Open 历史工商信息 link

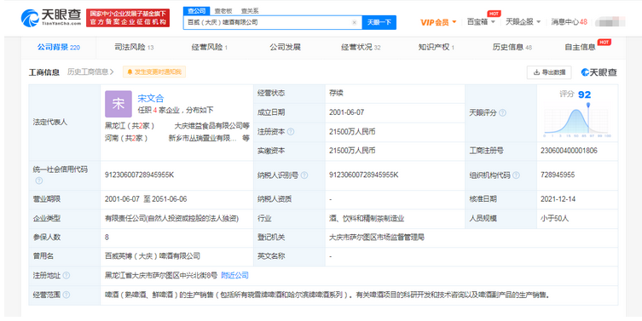(90, 72)
